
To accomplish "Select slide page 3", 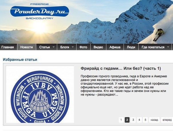I will 133,120.
